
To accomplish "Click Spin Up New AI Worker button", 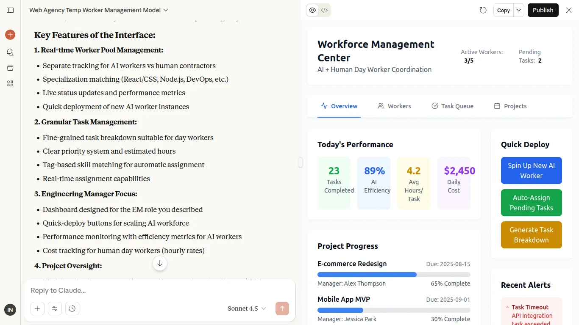I will tap(531, 171).
